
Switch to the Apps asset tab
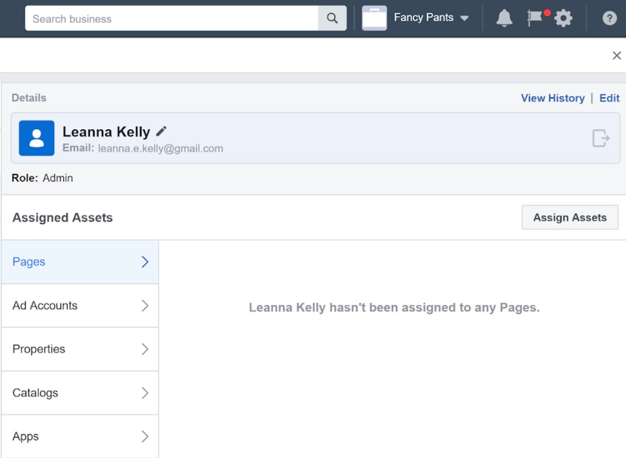click(x=80, y=436)
